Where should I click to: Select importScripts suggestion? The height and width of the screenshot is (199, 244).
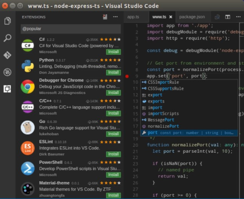(189, 114)
